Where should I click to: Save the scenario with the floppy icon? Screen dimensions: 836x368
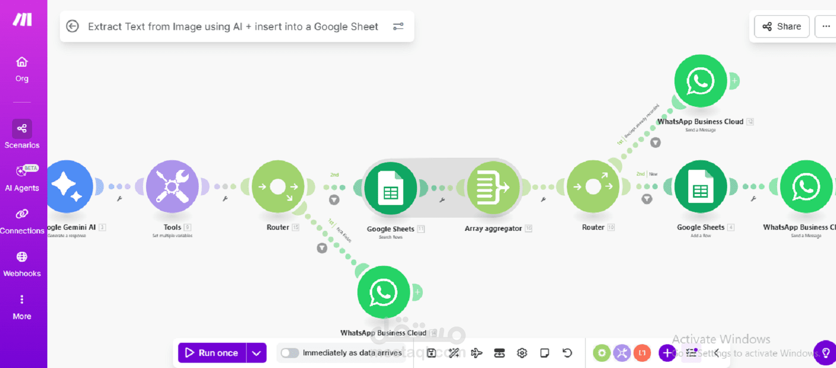pyautogui.click(x=431, y=353)
